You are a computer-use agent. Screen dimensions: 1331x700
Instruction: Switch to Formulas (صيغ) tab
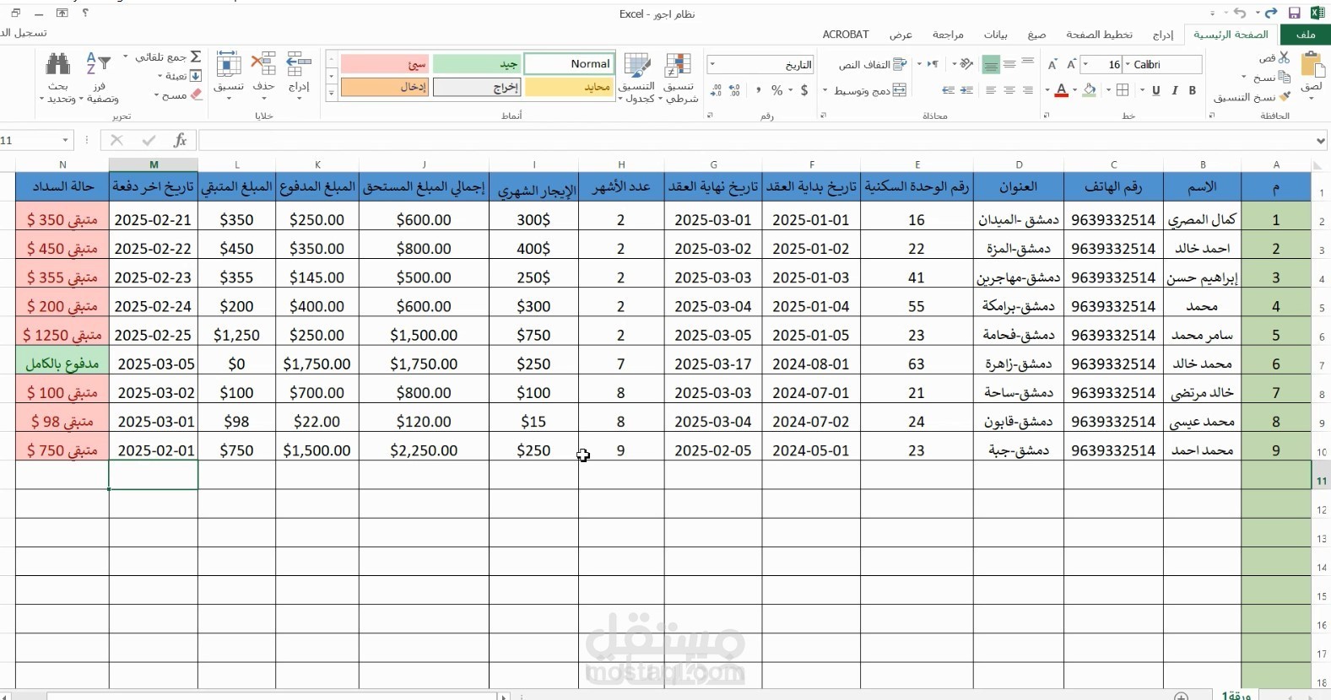pos(1036,35)
